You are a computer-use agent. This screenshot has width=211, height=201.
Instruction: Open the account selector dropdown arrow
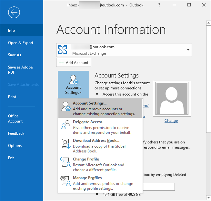[188, 50]
